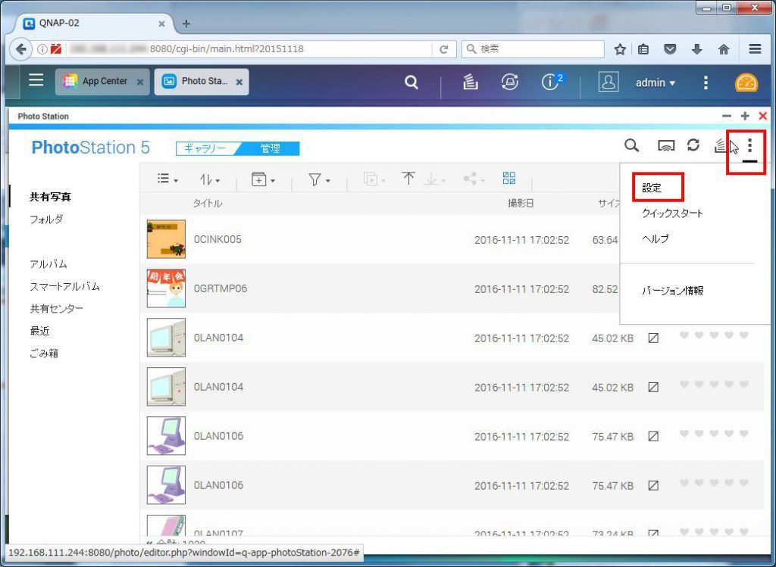Rate first 0LAN0104 with first heart
This screenshot has width=776, height=567.
pos(684,335)
